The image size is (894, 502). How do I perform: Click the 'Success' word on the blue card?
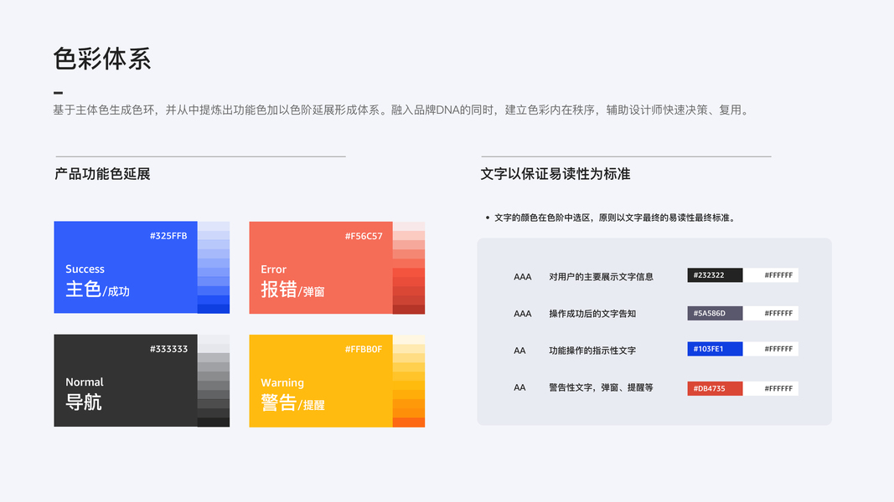pos(85,269)
